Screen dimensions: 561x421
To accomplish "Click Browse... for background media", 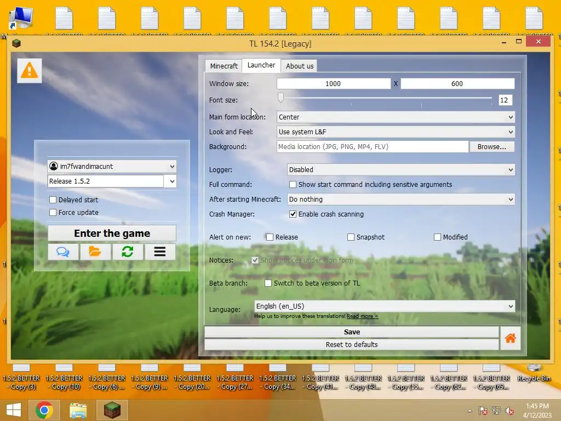I will tap(492, 146).
